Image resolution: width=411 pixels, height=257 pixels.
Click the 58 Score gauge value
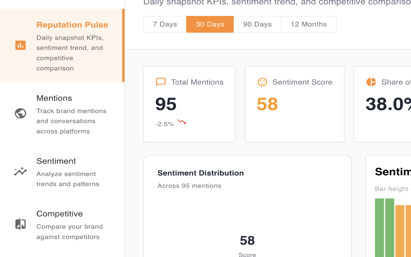pos(247,241)
